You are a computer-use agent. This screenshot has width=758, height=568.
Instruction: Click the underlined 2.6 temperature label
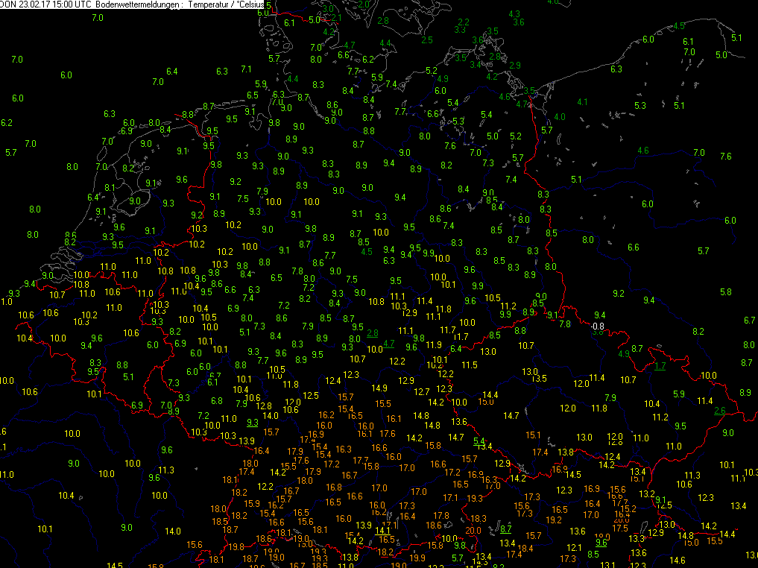720,411
